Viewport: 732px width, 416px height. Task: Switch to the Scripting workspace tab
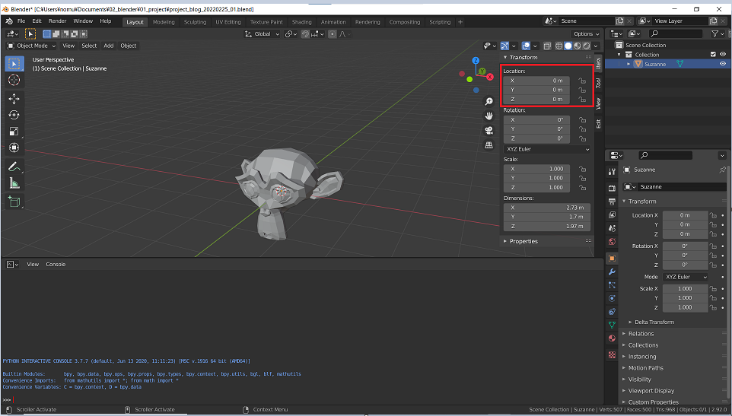[x=440, y=22]
